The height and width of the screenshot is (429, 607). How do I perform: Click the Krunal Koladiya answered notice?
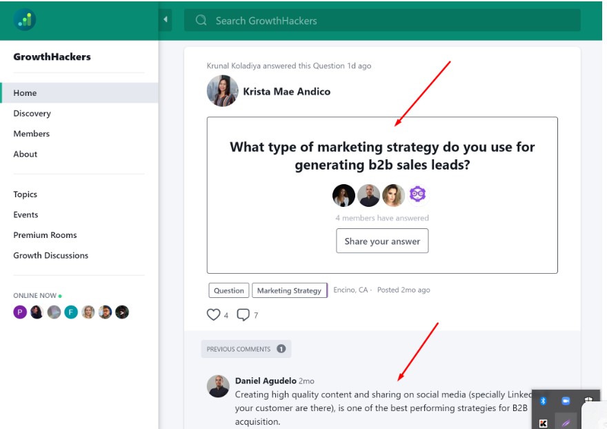[x=289, y=66]
